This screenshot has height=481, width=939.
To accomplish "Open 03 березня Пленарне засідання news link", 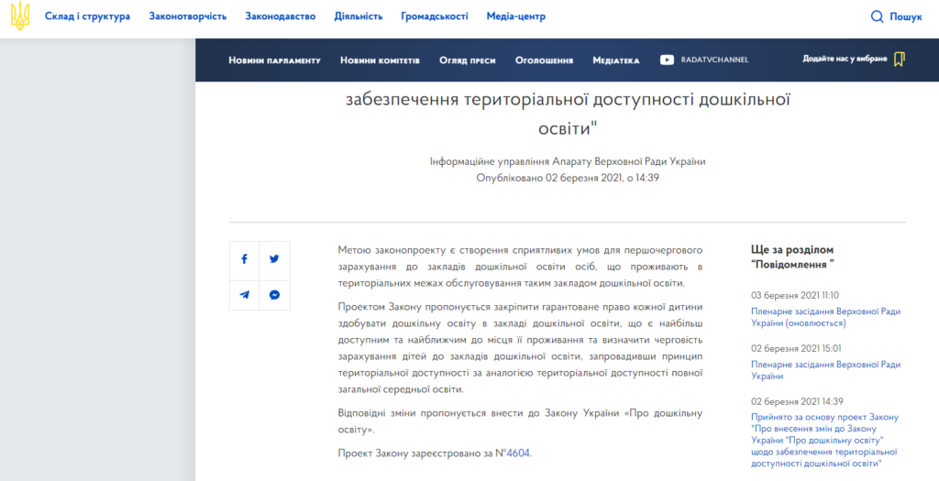I will 825,317.
